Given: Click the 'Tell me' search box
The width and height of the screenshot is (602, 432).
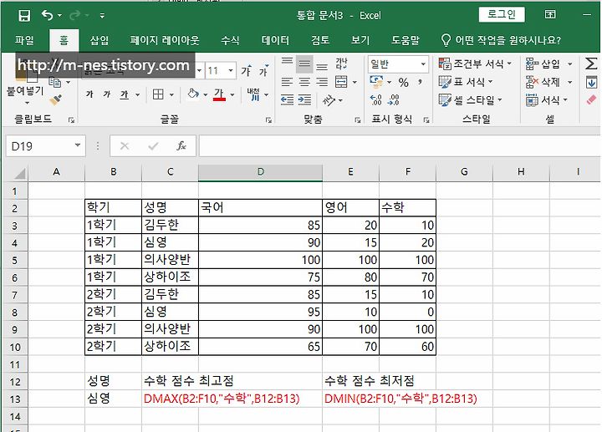Looking at the screenshot, I should (x=502, y=40).
